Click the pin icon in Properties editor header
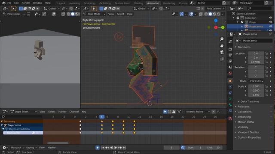Viewport: 275px width, 154px height. pyautogui.click(x=270, y=34)
